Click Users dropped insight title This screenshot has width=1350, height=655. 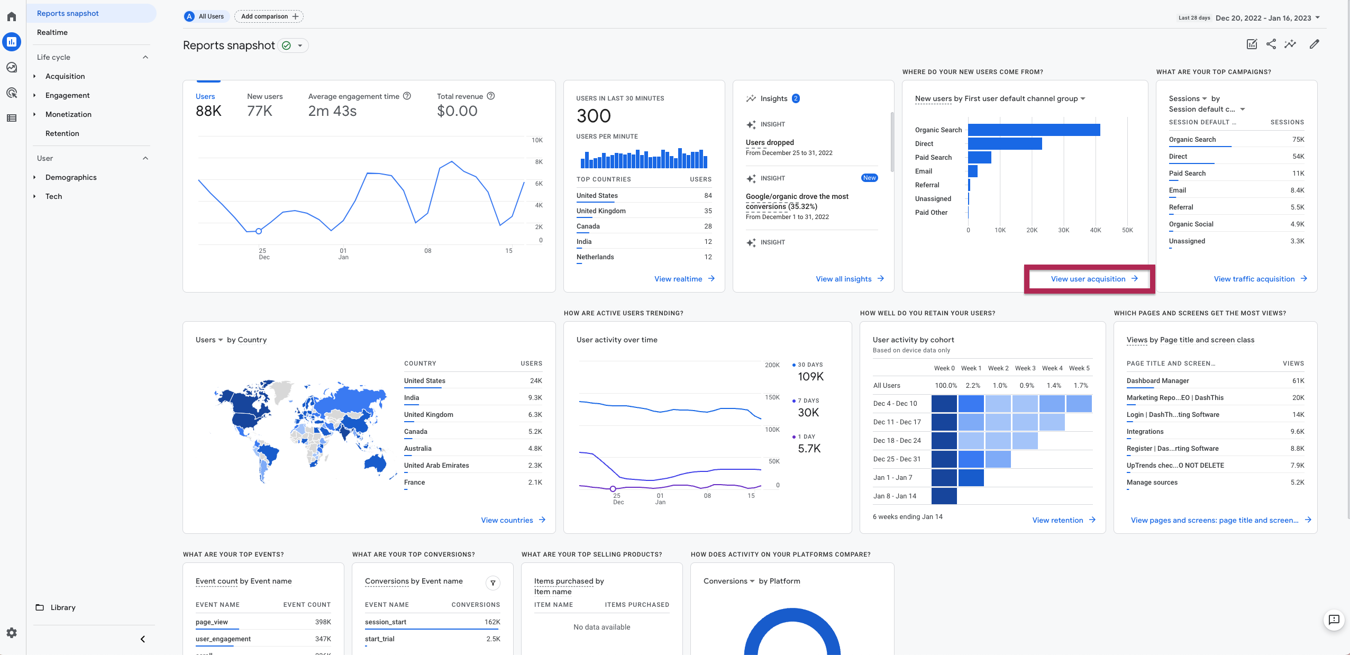(770, 142)
